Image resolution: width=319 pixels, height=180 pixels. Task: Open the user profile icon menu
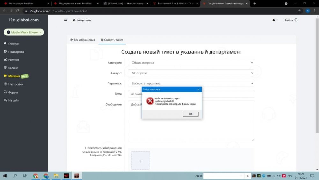[x=275, y=20]
